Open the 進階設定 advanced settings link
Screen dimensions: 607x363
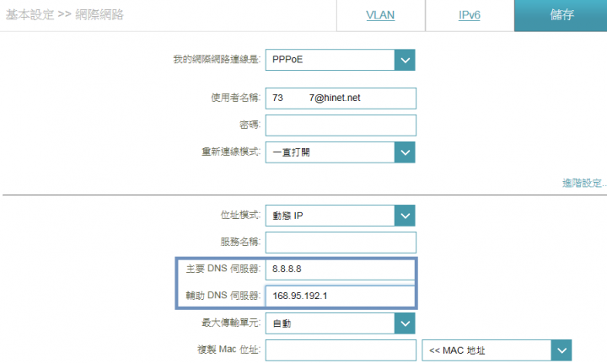pyautogui.click(x=584, y=183)
